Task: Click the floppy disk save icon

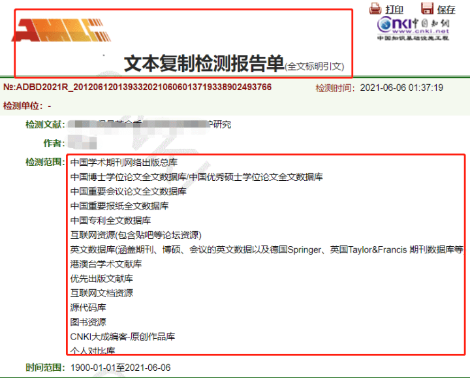Action: 427,8
